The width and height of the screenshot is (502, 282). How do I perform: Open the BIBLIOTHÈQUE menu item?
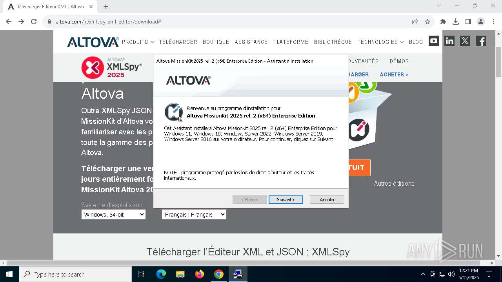[x=333, y=42]
